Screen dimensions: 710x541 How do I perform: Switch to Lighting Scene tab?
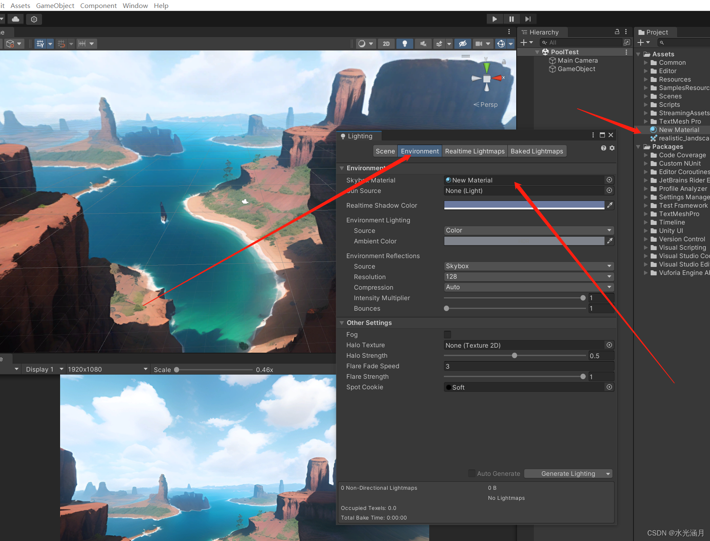click(385, 151)
